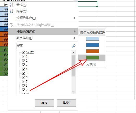Image resolution: width=136 pixels, height=113 pixels.
Task: Open 按颜色筛选(I) menu item
Action: click(x=43, y=31)
